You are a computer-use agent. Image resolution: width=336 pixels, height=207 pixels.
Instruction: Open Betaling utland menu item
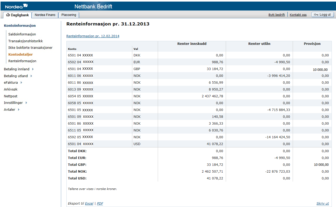[16, 76]
